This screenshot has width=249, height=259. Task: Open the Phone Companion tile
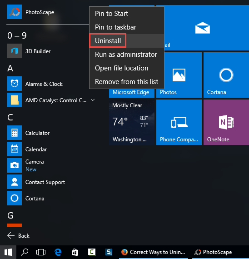[x=179, y=122]
